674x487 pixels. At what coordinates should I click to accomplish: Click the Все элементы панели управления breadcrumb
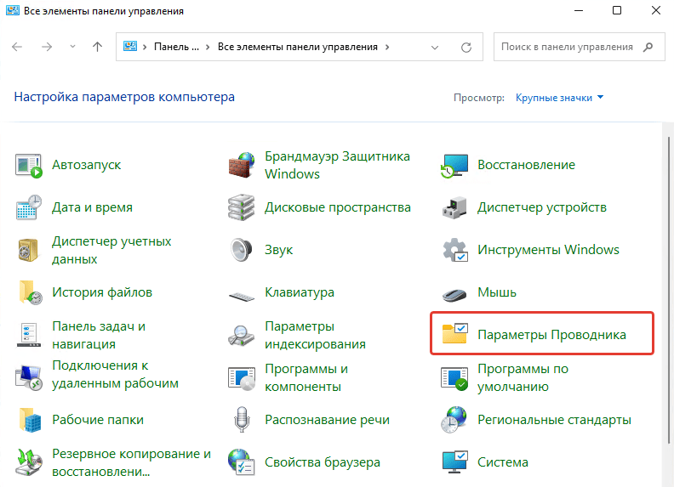(x=298, y=47)
